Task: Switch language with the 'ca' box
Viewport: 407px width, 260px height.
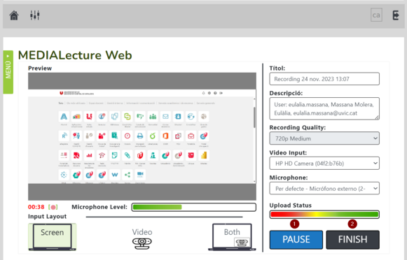Action: tap(376, 15)
